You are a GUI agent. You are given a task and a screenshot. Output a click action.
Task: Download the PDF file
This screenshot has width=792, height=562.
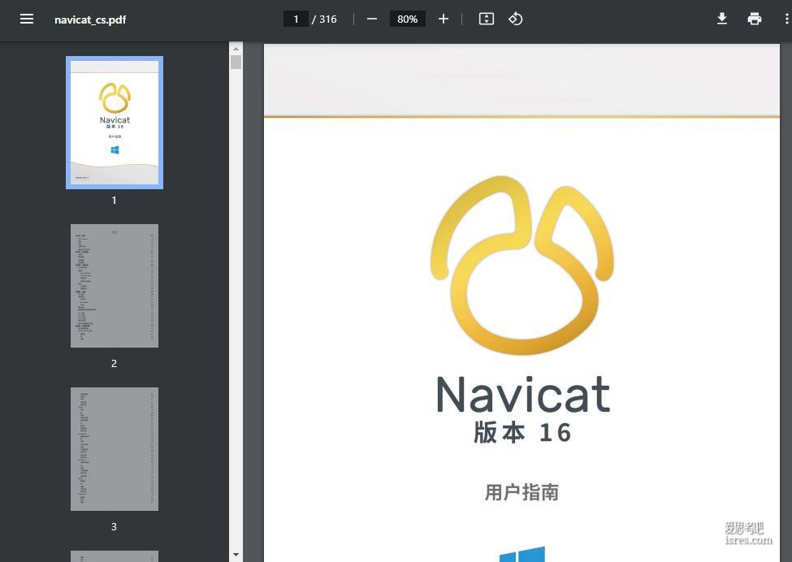click(x=722, y=19)
